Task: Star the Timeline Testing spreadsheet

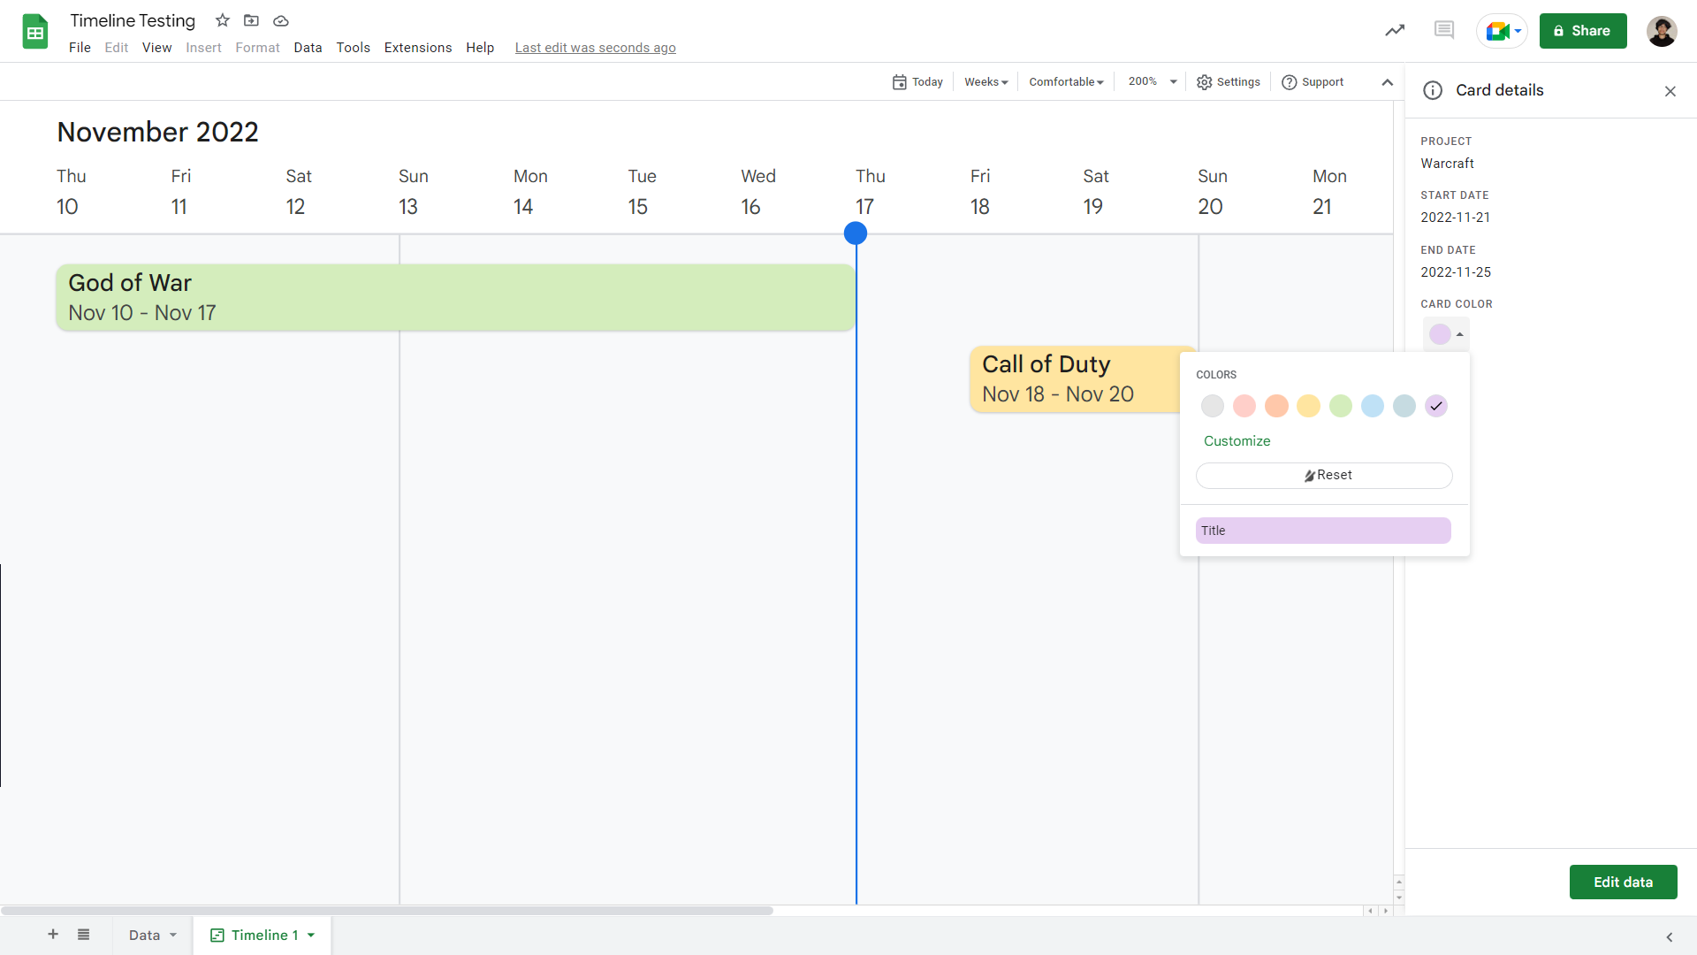Action: tap(222, 20)
